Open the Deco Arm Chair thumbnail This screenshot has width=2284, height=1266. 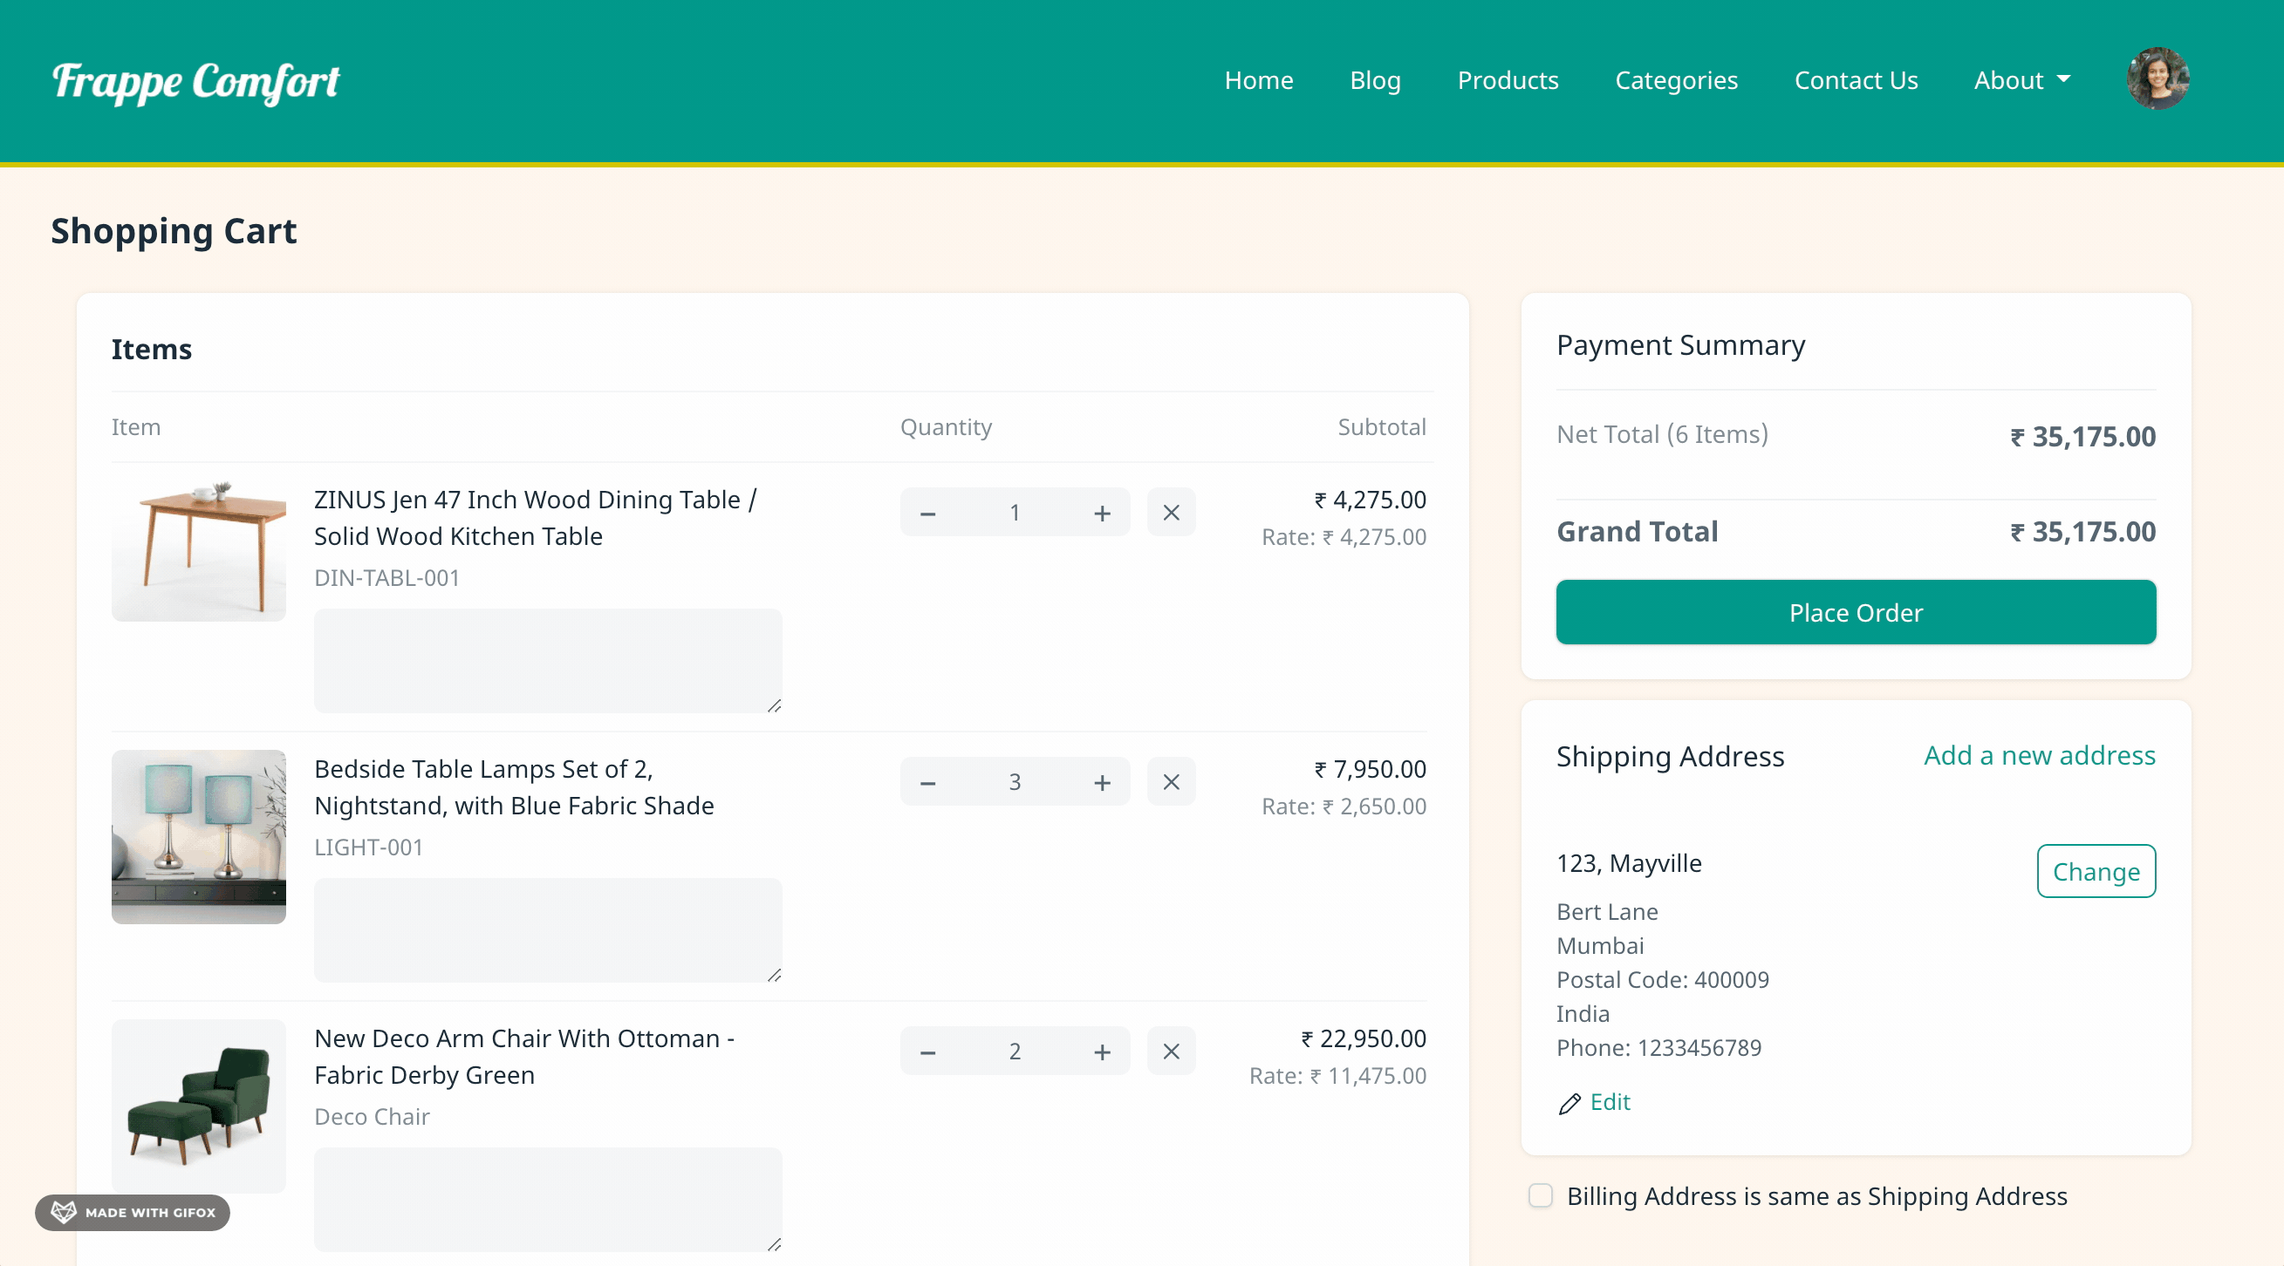click(199, 1106)
